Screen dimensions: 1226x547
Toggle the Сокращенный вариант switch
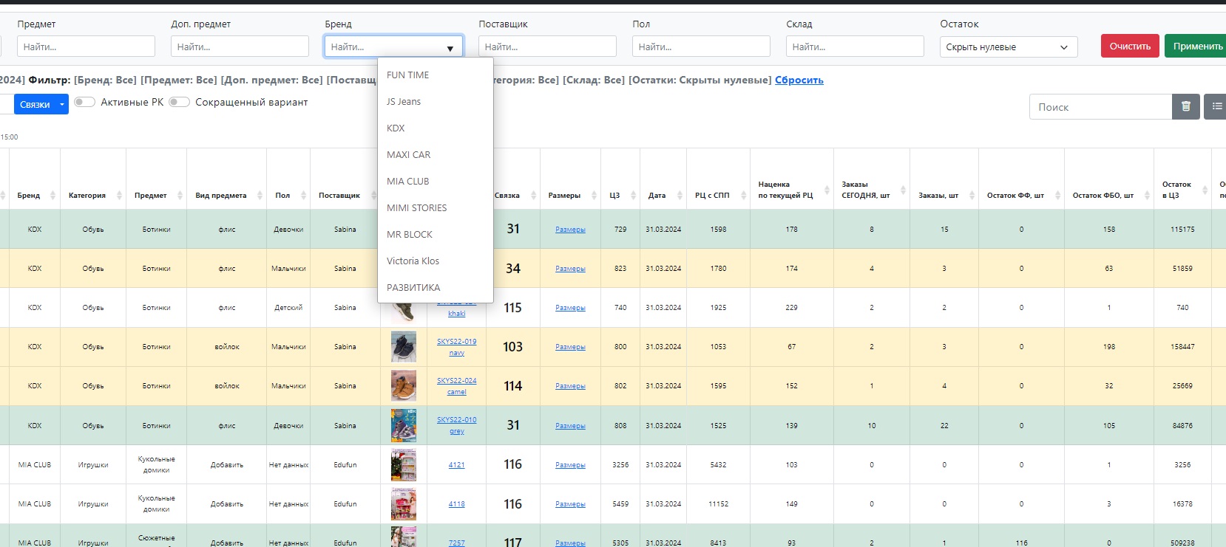coord(179,103)
